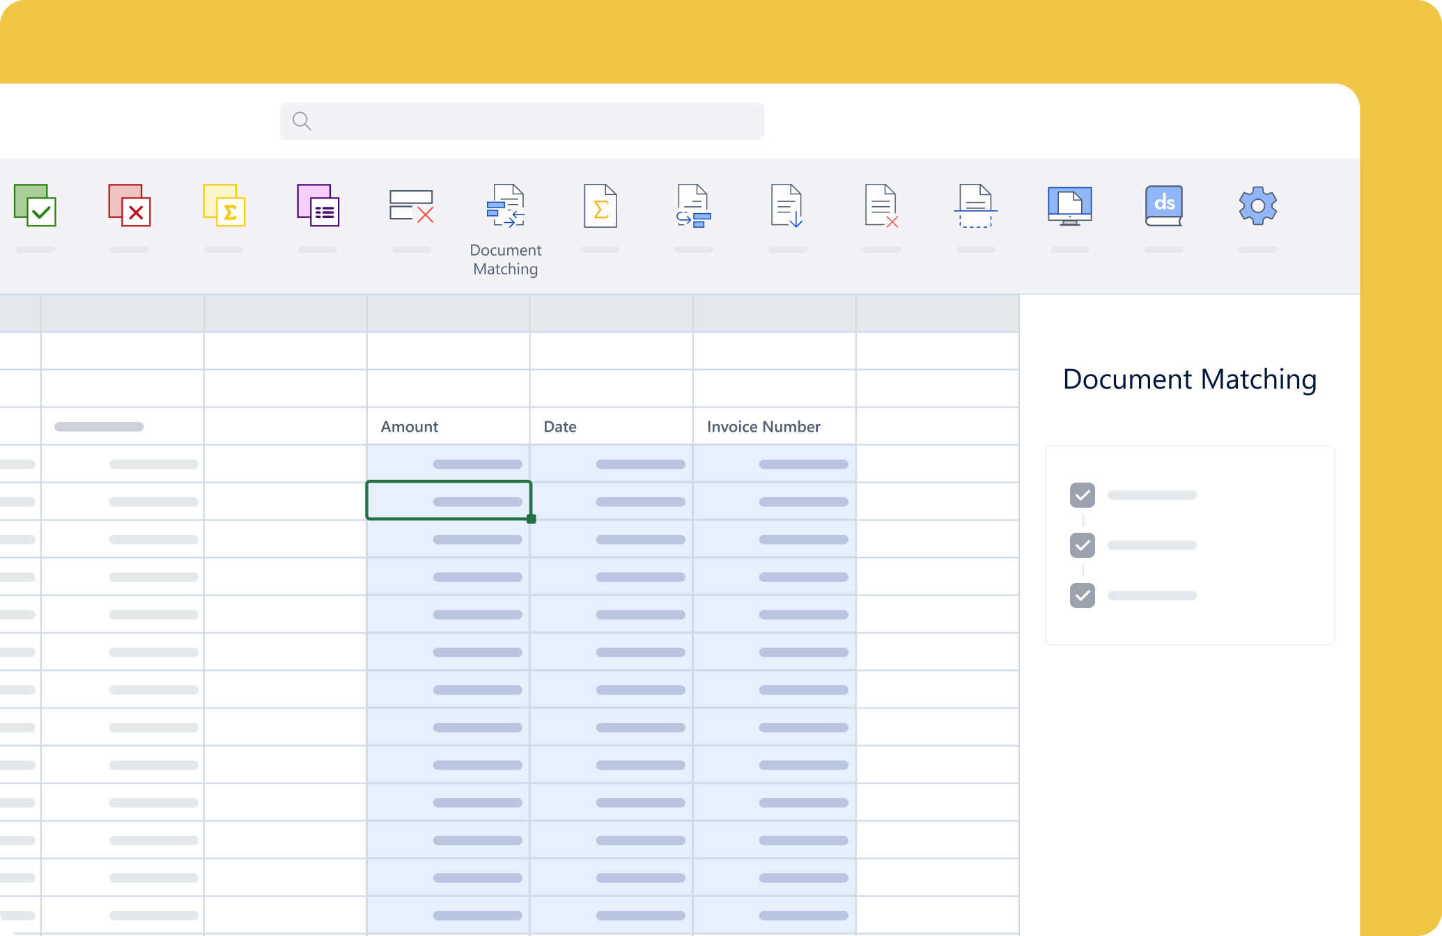The image size is (1442, 936).
Task: Toggle the first checkbox in Document Matching panel
Action: click(1082, 495)
